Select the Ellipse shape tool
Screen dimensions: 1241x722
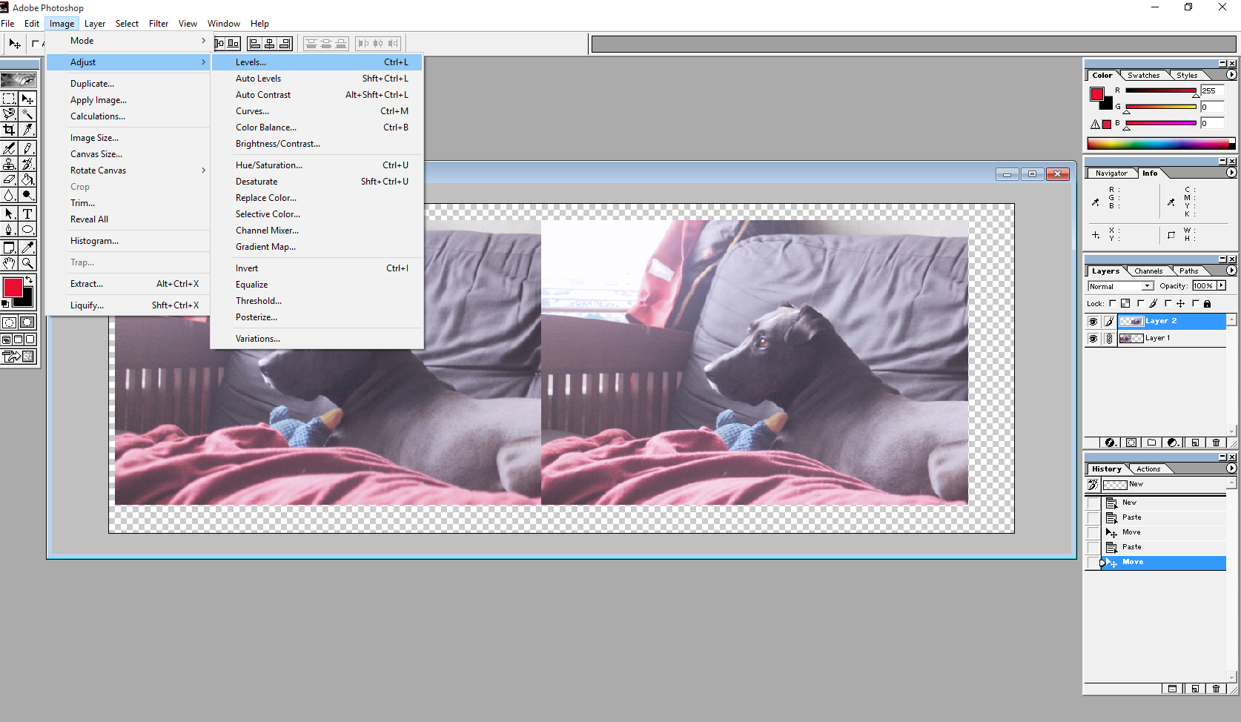click(27, 229)
